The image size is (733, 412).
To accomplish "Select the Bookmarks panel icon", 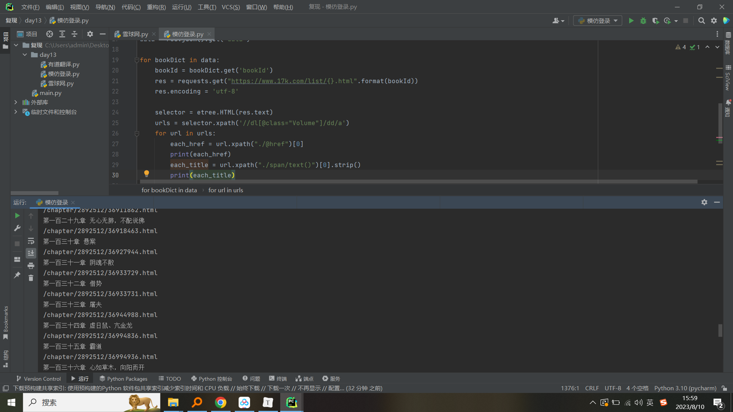I will point(6,325).
